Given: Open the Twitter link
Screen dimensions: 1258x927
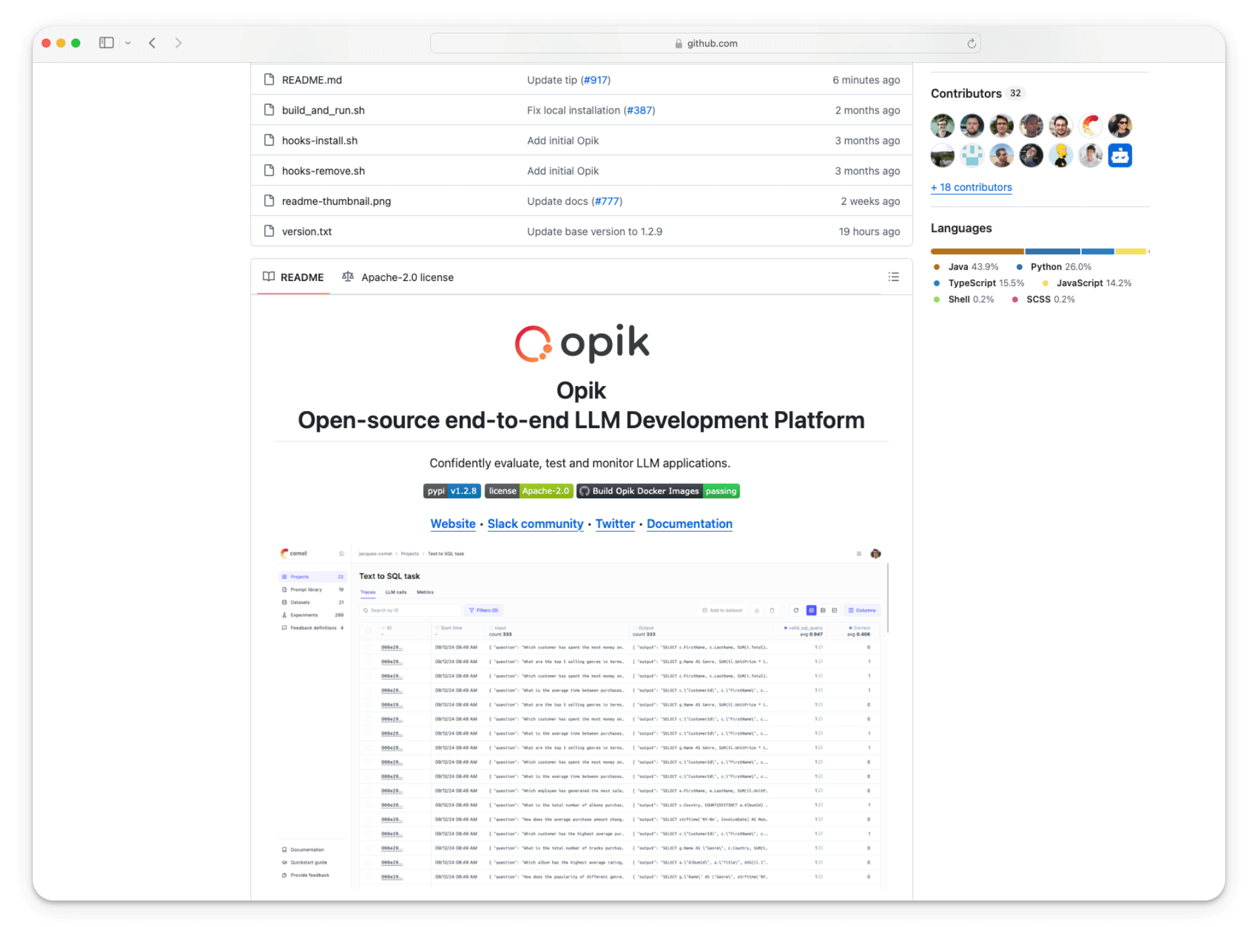Looking at the screenshot, I should click(615, 524).
